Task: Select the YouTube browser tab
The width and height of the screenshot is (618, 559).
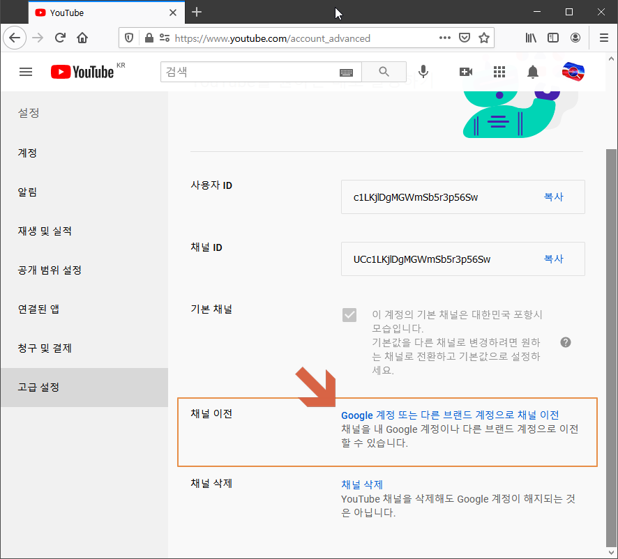Action: pyautogui.click(x=107, y=13)
